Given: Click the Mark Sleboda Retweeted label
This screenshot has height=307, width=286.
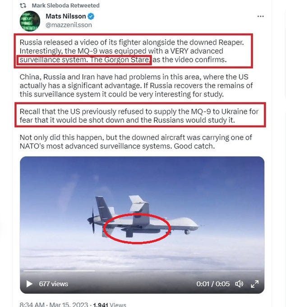Looking at the screenshot, I should pyautogui.click(x=65, y=5).
